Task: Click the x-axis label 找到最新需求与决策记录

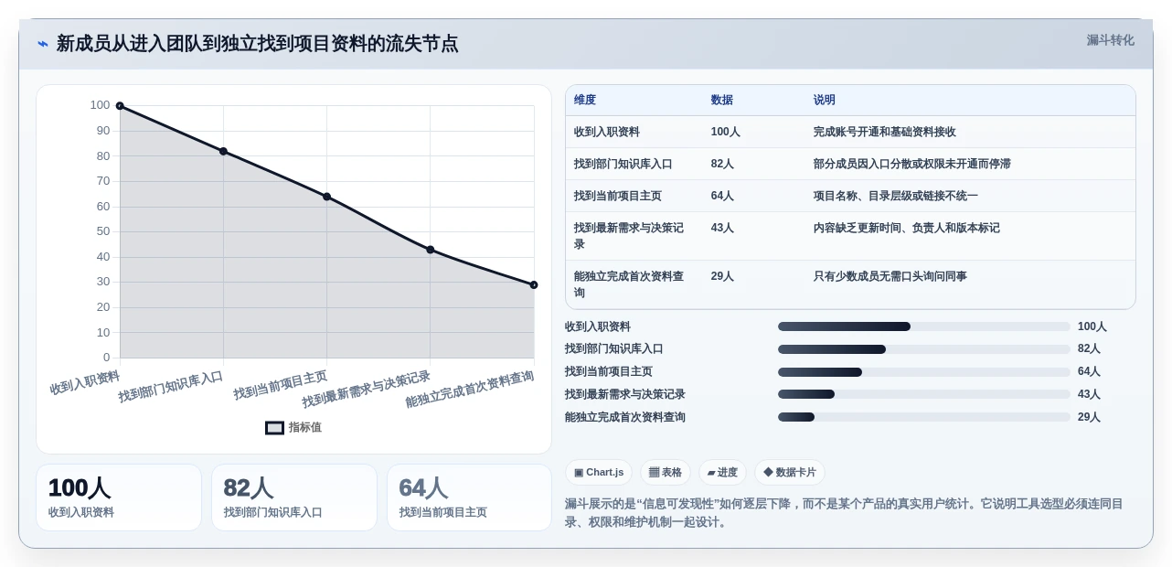Action: [367, 389]
